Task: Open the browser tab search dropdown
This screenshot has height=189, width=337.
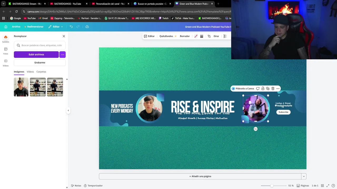Action: (x=3, y=4)
